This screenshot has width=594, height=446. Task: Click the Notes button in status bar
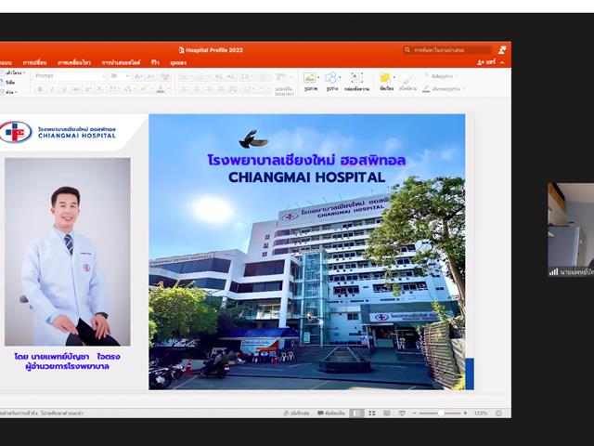click(x=296, y=413)
